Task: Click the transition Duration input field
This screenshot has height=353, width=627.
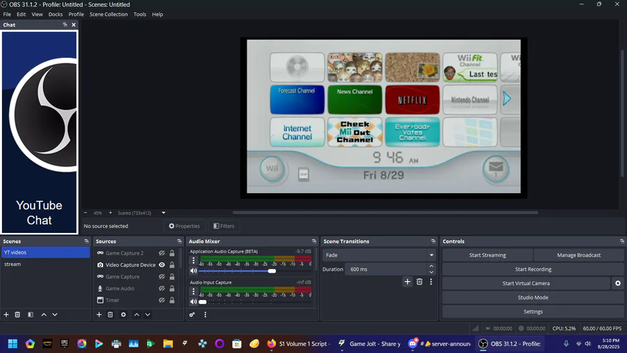Action: pyautogui.click(x=386, y=269)
